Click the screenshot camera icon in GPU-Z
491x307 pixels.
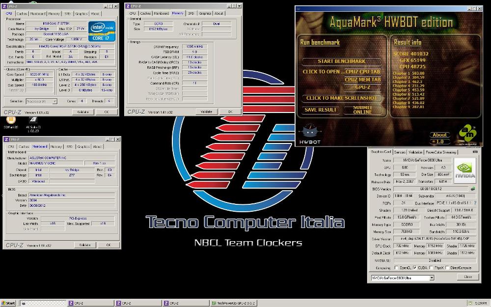click(475, 152)
